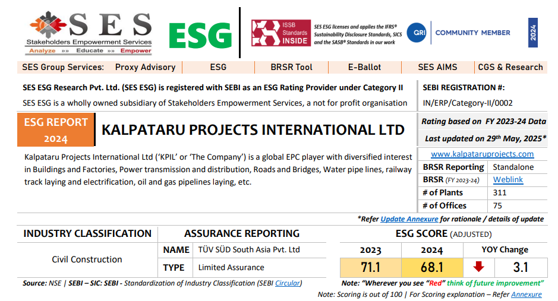This screenshot has width=558, height=301.
Task: Click the orange ESG REPORT 2024 box
Action: point(55,129)
